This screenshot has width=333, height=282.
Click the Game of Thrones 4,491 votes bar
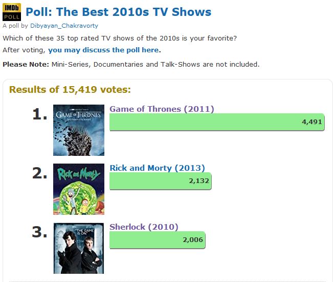click(x=217, y=122)
